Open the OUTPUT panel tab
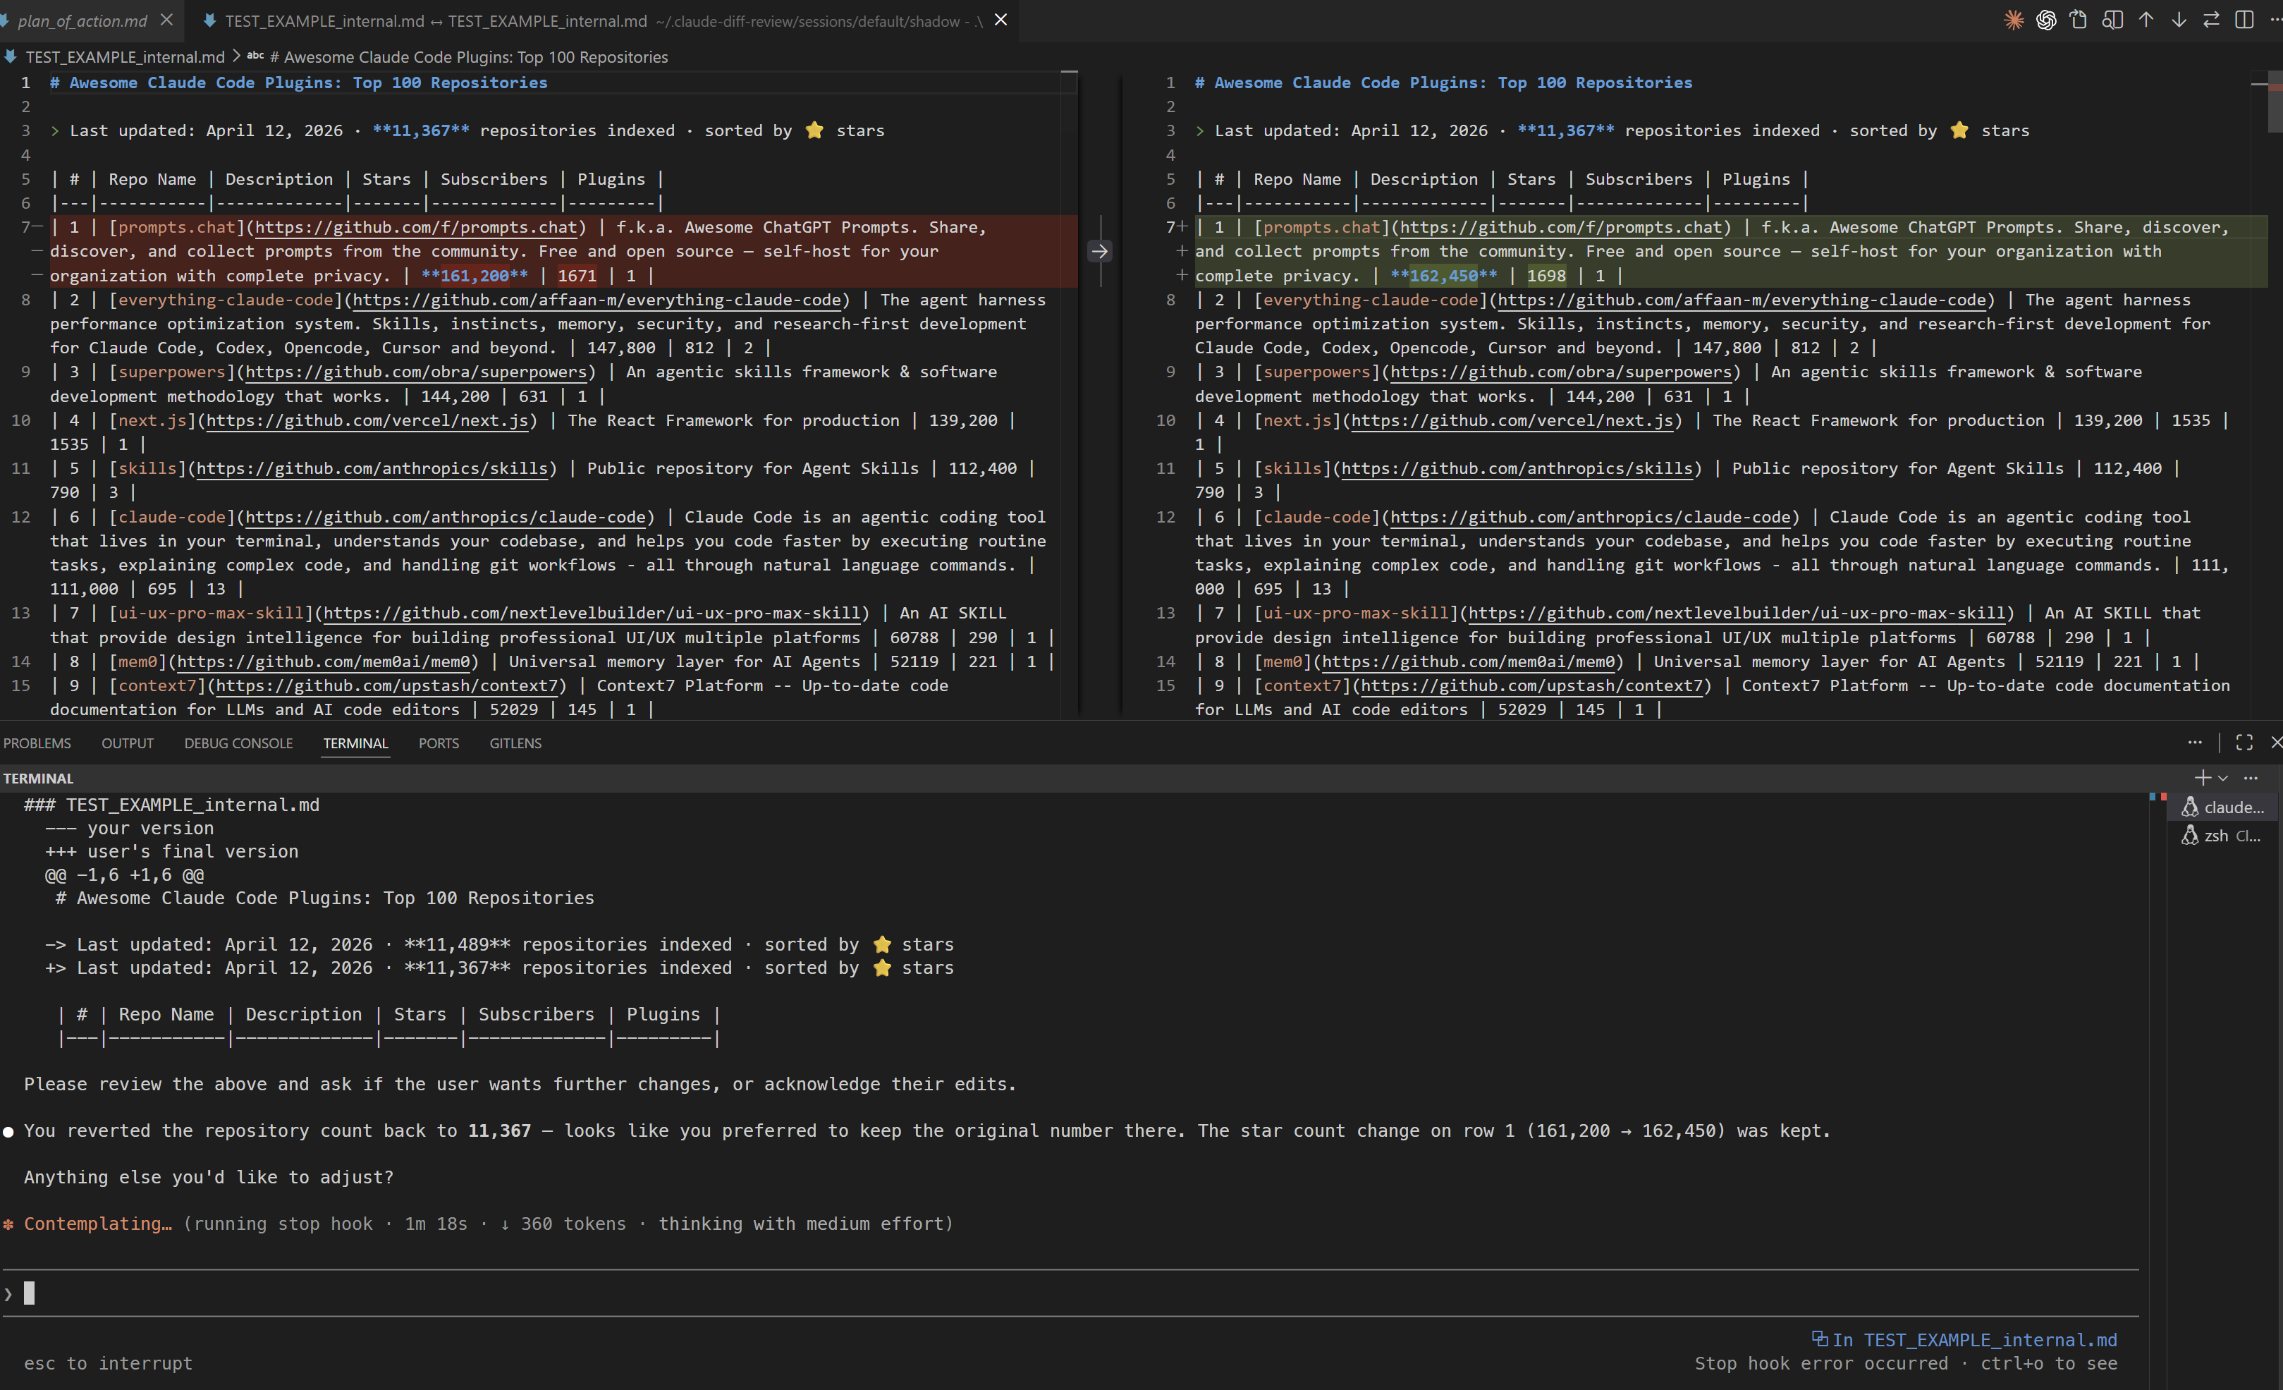The width and height of the screenshot is (2283, 1390). click(x=128, y=743)
